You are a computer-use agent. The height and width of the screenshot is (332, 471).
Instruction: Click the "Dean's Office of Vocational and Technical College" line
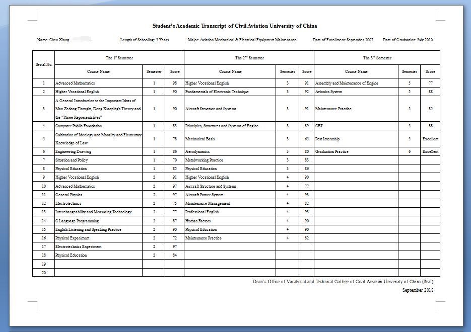tap(343, 282)
